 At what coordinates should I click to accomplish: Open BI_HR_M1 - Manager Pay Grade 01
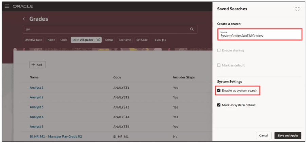[x=56, y=136]
